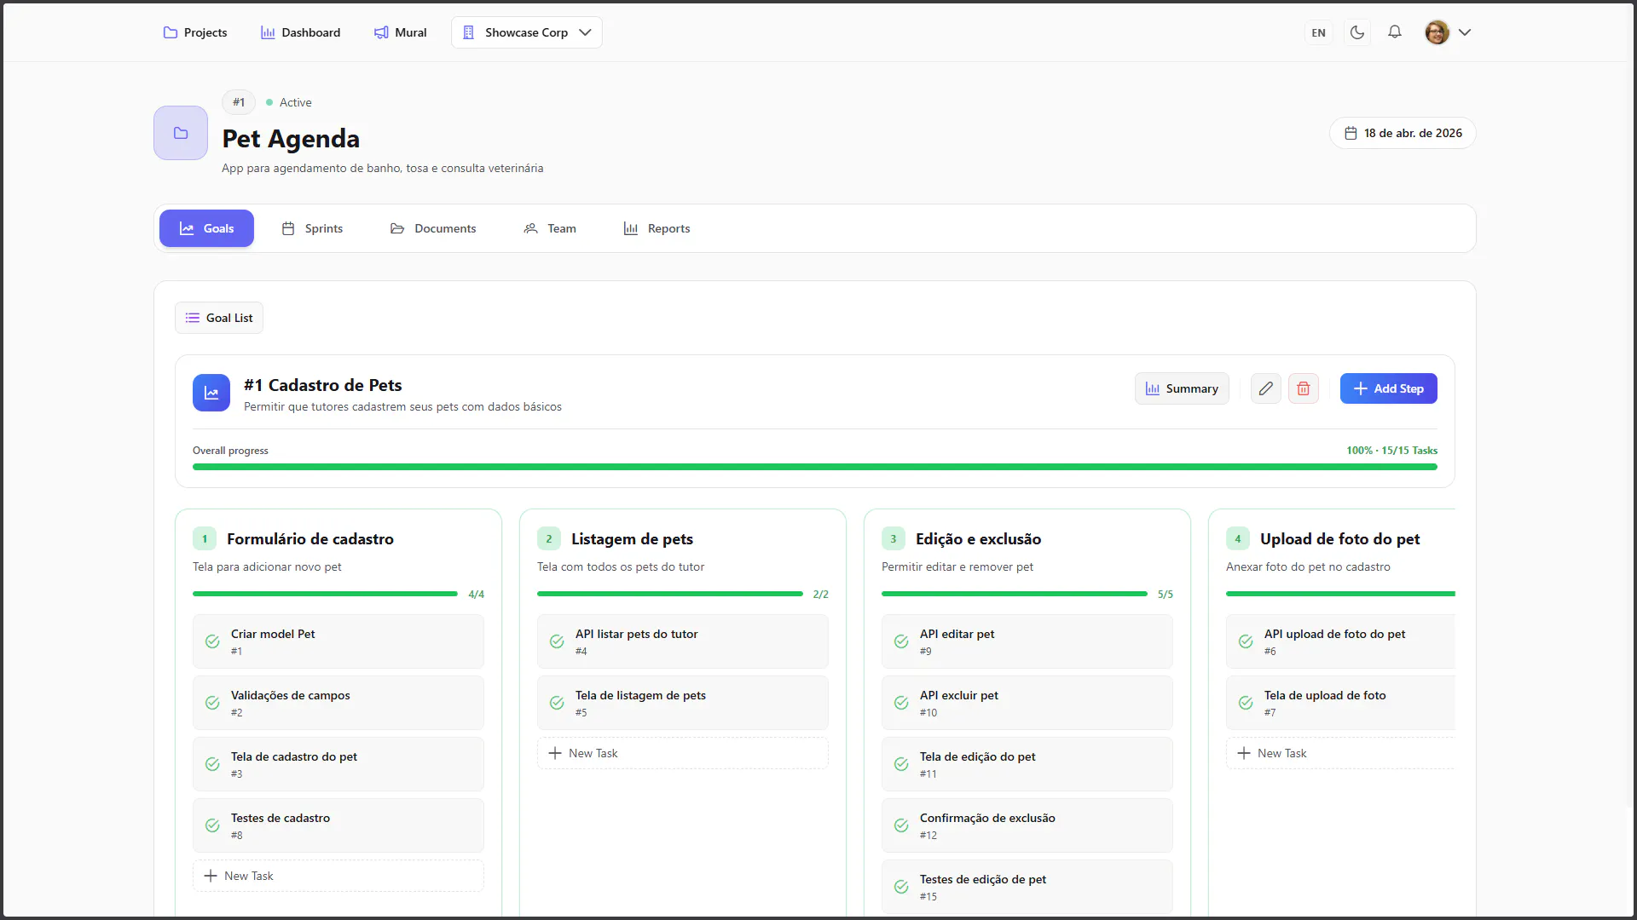Toggle check on Validações de campos task
1637x920 pixels.
[x=212, y=703]
